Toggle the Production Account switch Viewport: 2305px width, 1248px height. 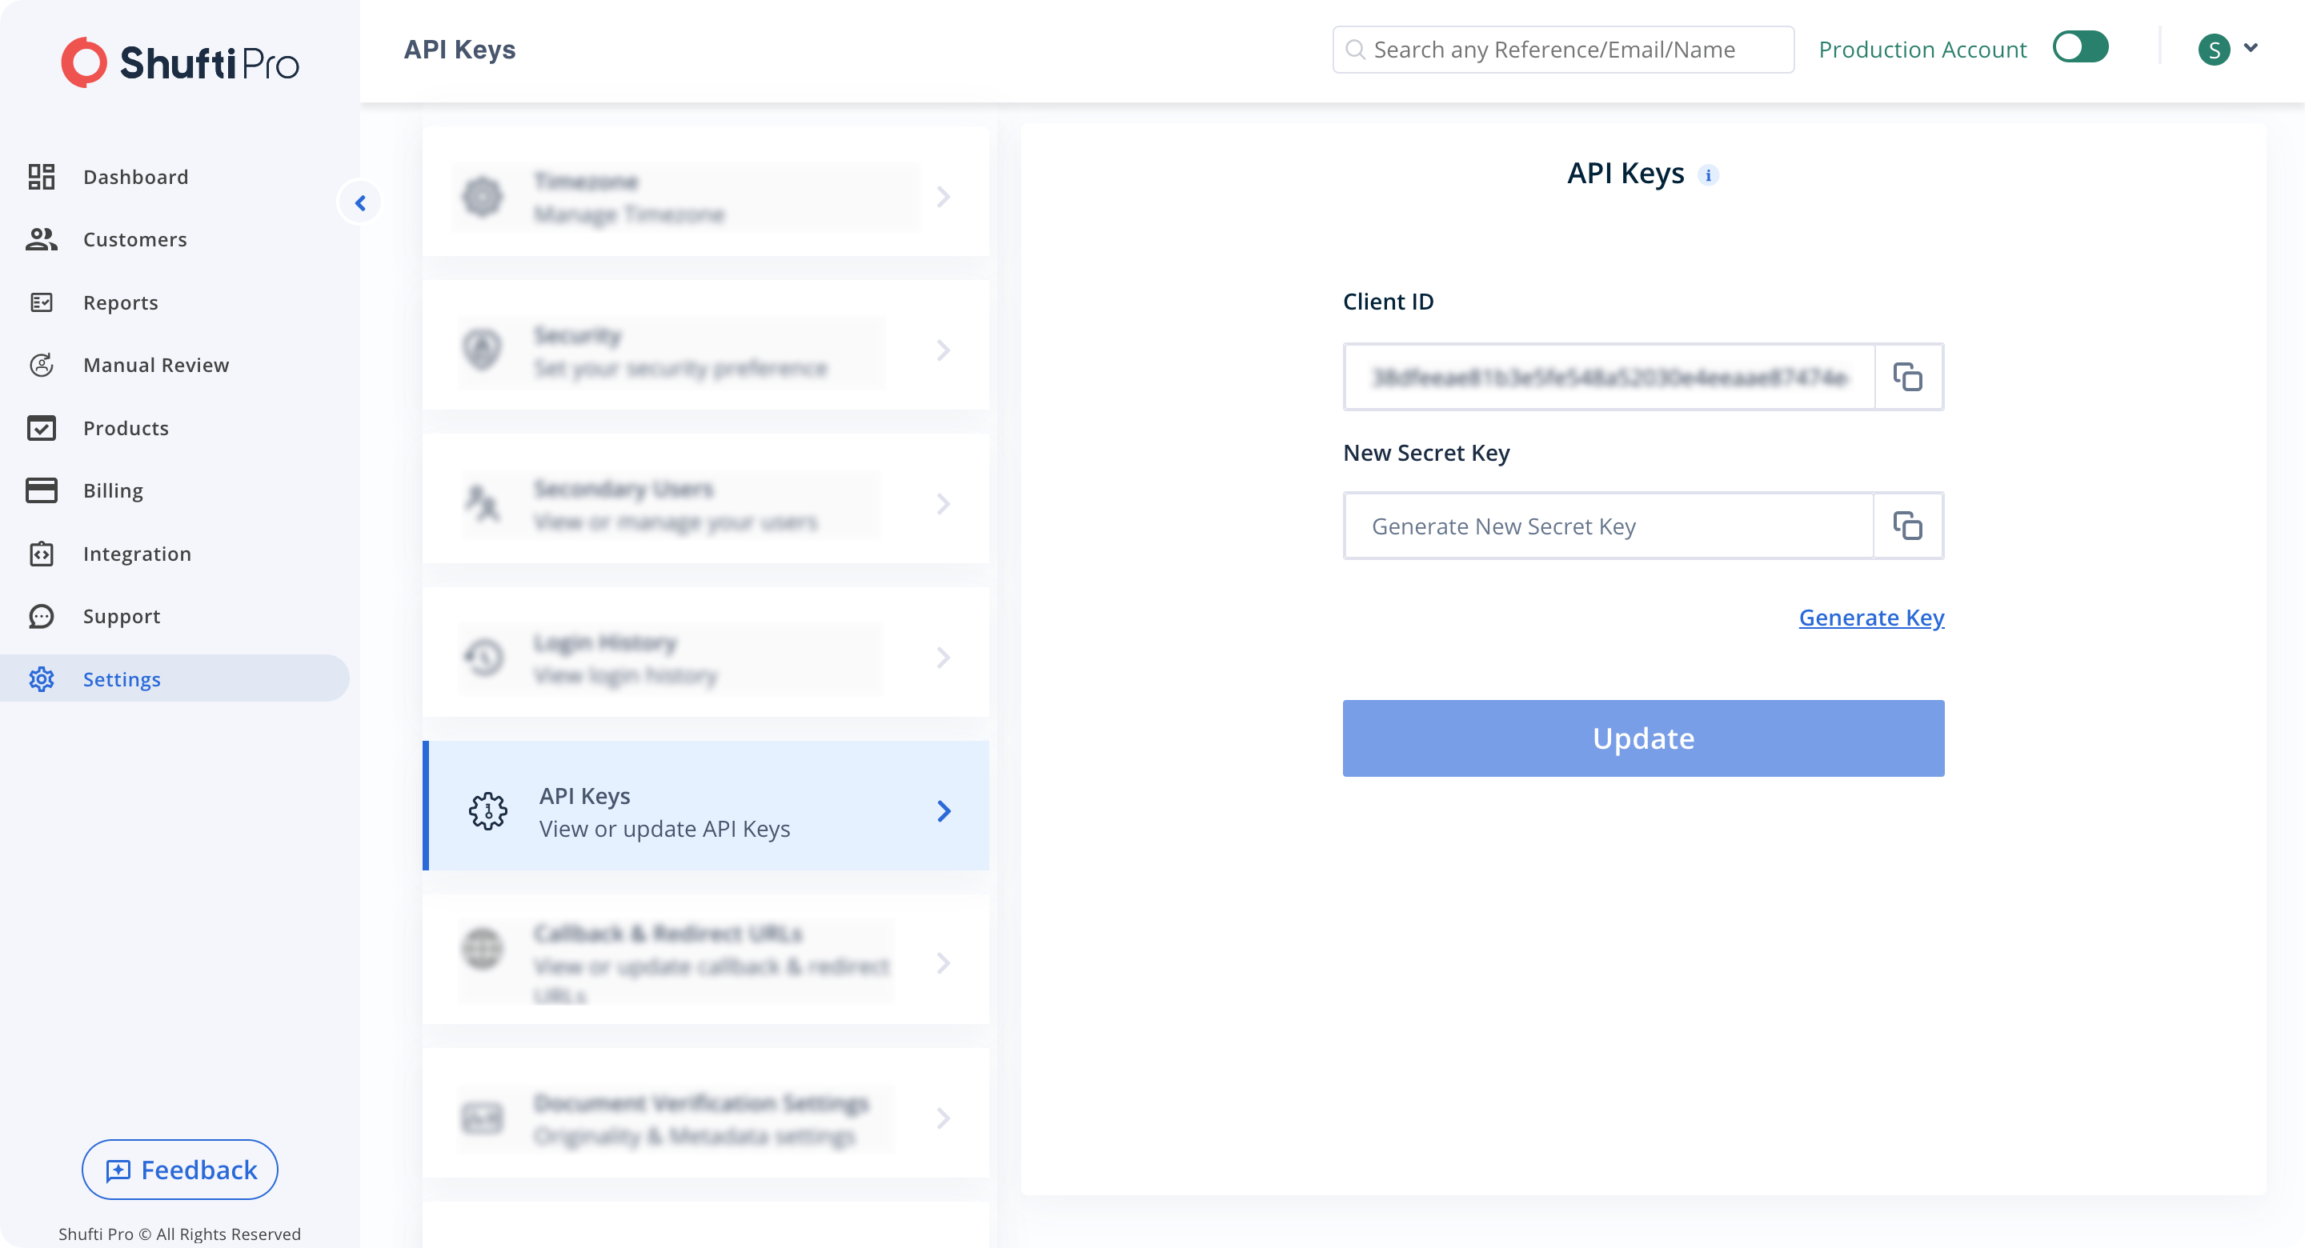point(2079,47)
